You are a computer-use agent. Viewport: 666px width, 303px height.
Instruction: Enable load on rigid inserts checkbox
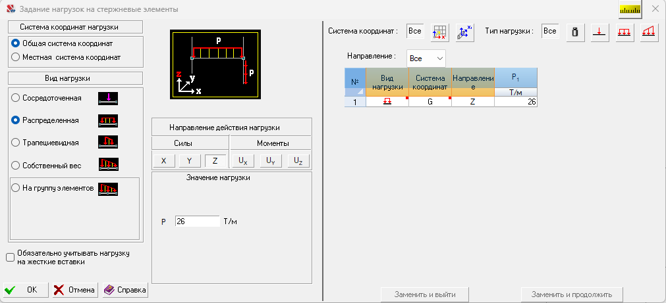[x=10, y=257]
